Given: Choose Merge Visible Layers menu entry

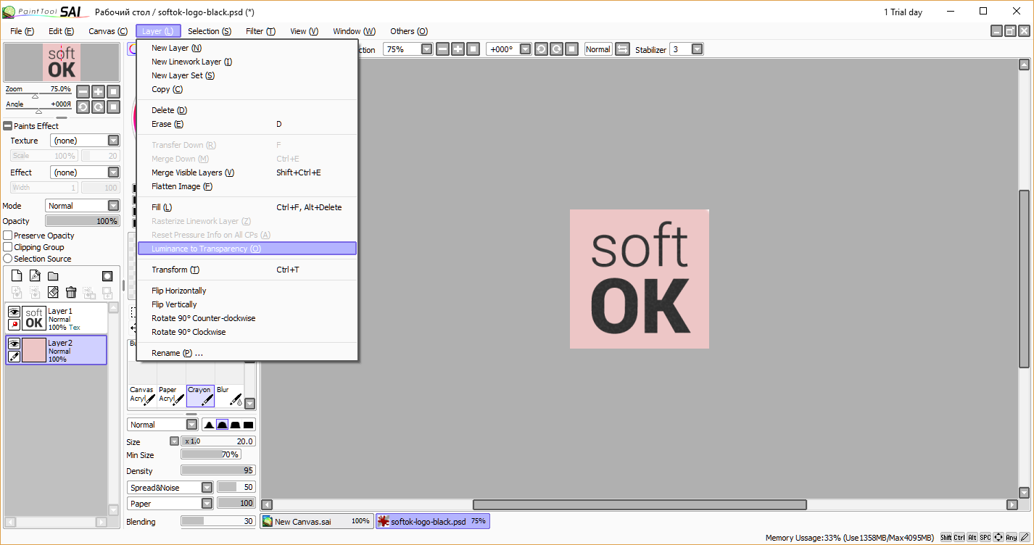Looking at the screenshot, I should coord(247,172).
